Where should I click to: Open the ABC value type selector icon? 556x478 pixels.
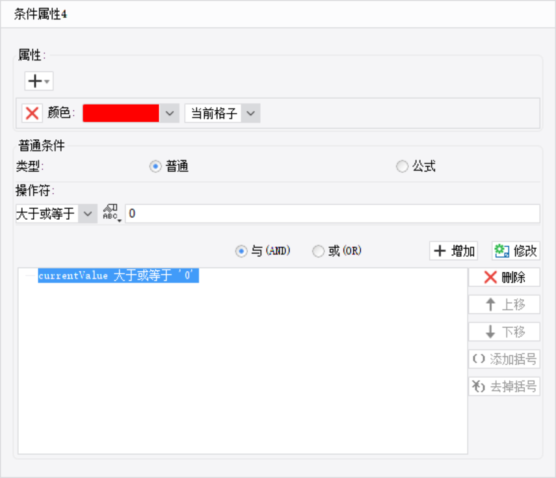[112, 213]
